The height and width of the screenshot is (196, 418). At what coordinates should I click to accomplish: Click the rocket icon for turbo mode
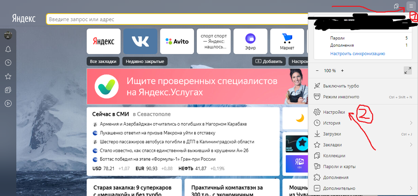(317, 86)
